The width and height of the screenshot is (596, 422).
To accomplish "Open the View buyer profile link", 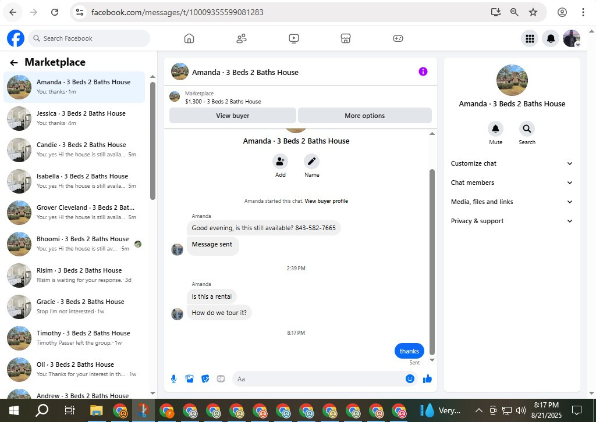I will [x=326, y=201].
